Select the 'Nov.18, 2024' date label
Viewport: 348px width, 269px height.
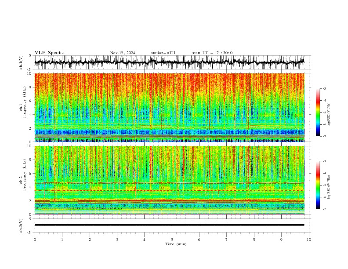click(x=123, y=53)
